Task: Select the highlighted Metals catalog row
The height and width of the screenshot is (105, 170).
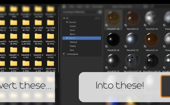Action: [82, 38]
